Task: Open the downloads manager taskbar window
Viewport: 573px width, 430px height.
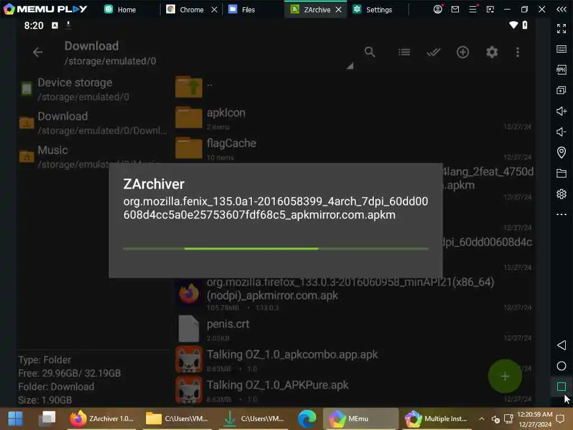Action: (253, 419)
